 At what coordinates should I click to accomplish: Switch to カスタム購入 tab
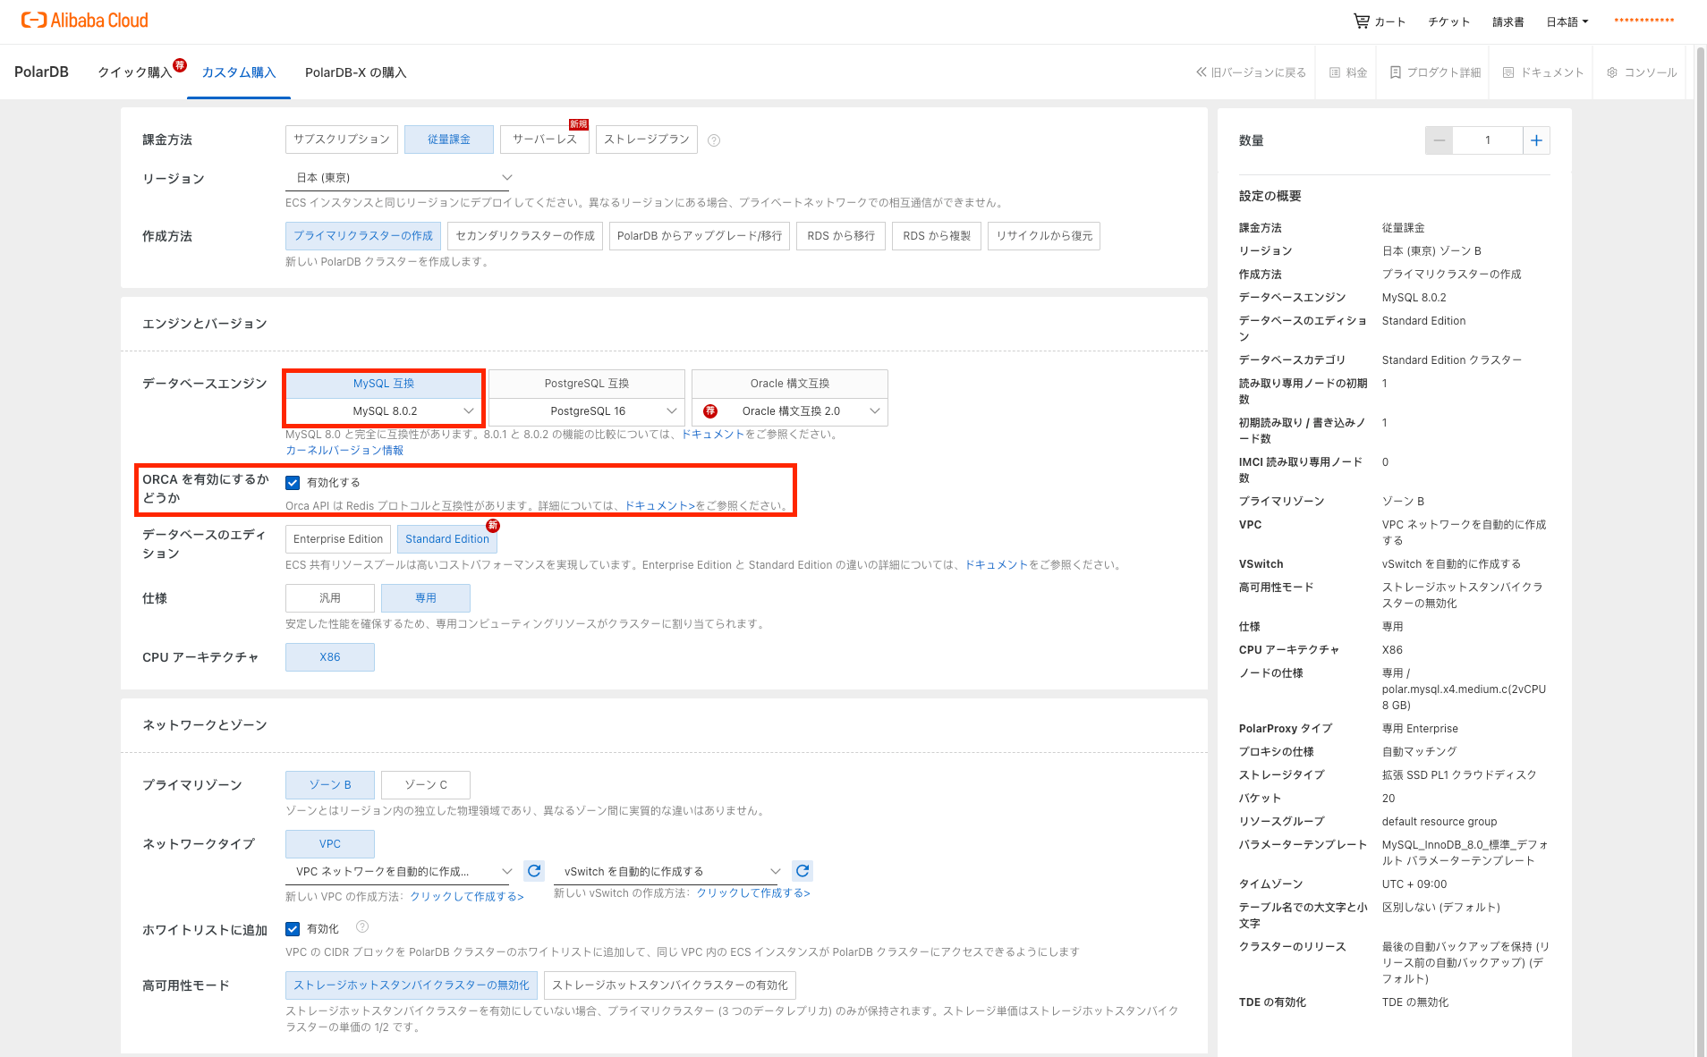tap(239, 72)
